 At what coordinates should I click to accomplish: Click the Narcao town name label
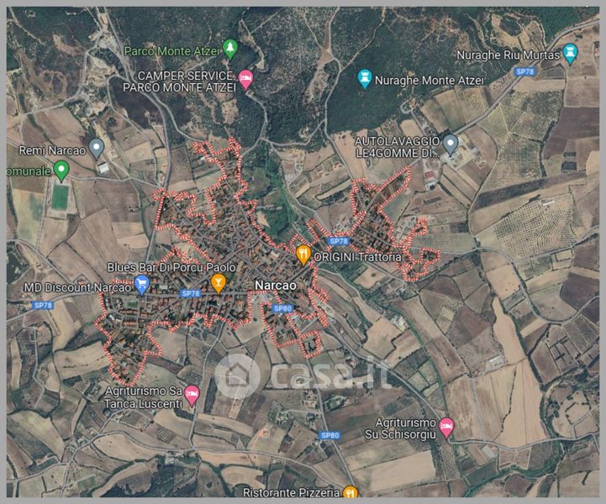point(276,286)
